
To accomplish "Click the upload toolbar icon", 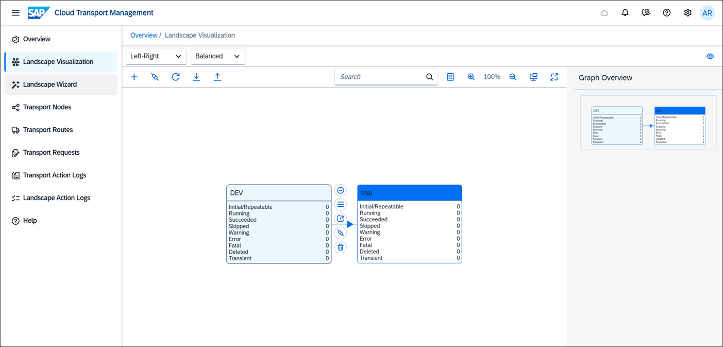I will pyautogui.click(x=217, y=77).
